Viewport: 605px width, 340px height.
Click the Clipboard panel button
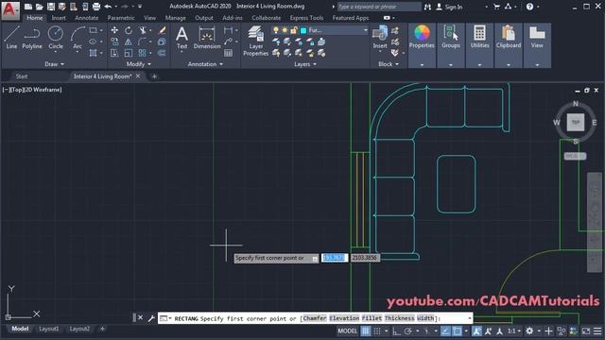pos(509,45)
